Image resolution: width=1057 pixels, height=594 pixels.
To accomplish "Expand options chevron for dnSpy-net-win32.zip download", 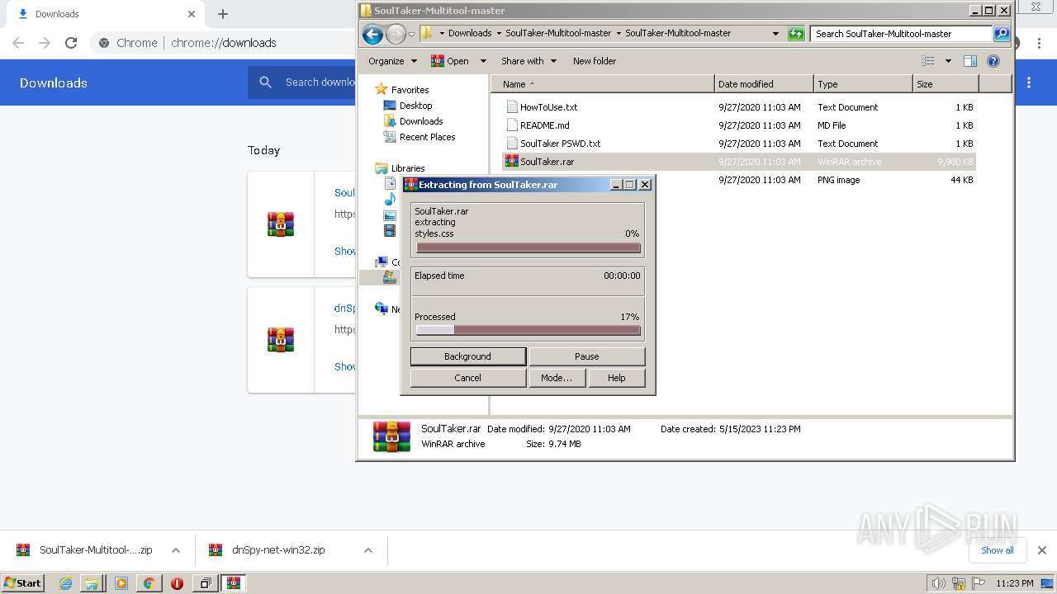I will point(368,550).
